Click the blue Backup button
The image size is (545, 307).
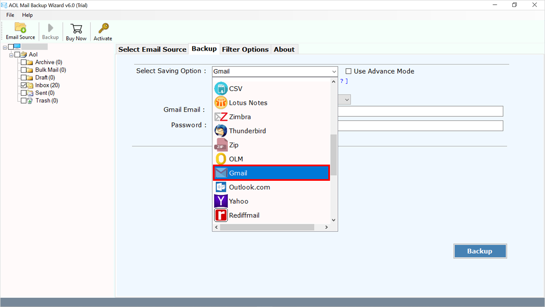coord(480,251)
